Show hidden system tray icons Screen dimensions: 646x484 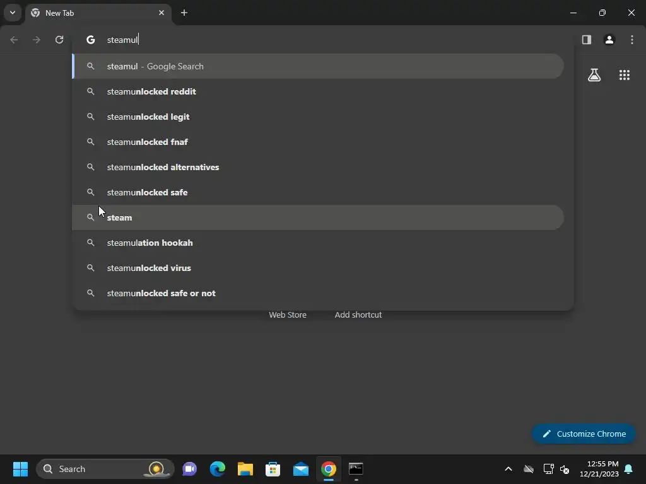pyautogui.click(x=508, y=469)
